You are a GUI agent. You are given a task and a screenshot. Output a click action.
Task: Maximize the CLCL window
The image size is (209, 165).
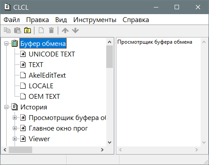click(x=177, y=7)
